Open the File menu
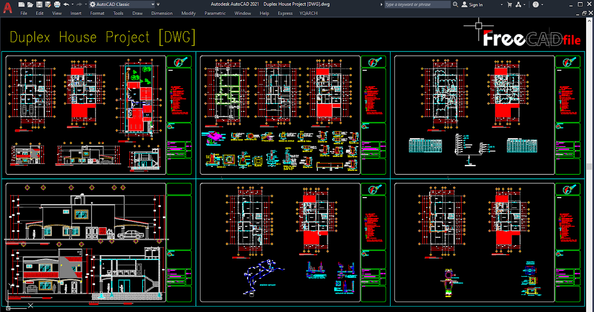 click(24, 13)
